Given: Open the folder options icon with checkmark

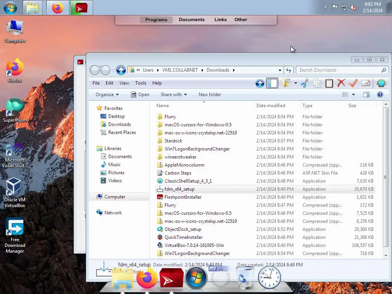Looking at the screenshot, I should click(286, 83).
